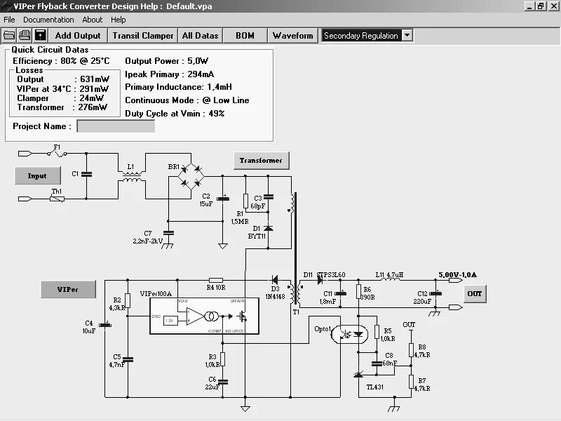Screen dimensions: 561x421
Task: Select the D1 BYT11 diode symbol
Action: click(268, 228)
